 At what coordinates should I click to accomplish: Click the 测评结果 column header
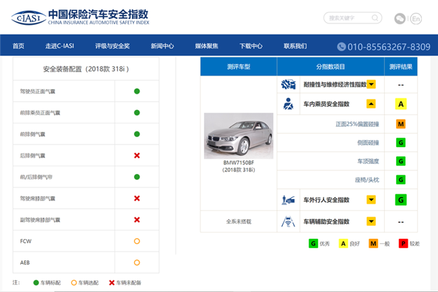pyautogui.click(x=401, y=67)
